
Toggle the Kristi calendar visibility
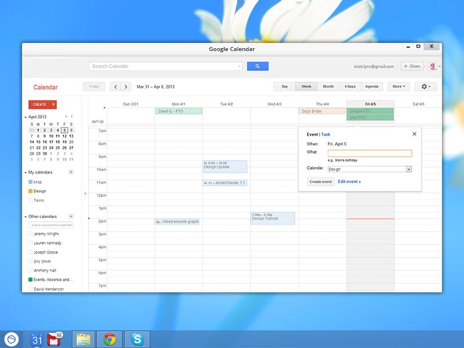tap(31, 182)
